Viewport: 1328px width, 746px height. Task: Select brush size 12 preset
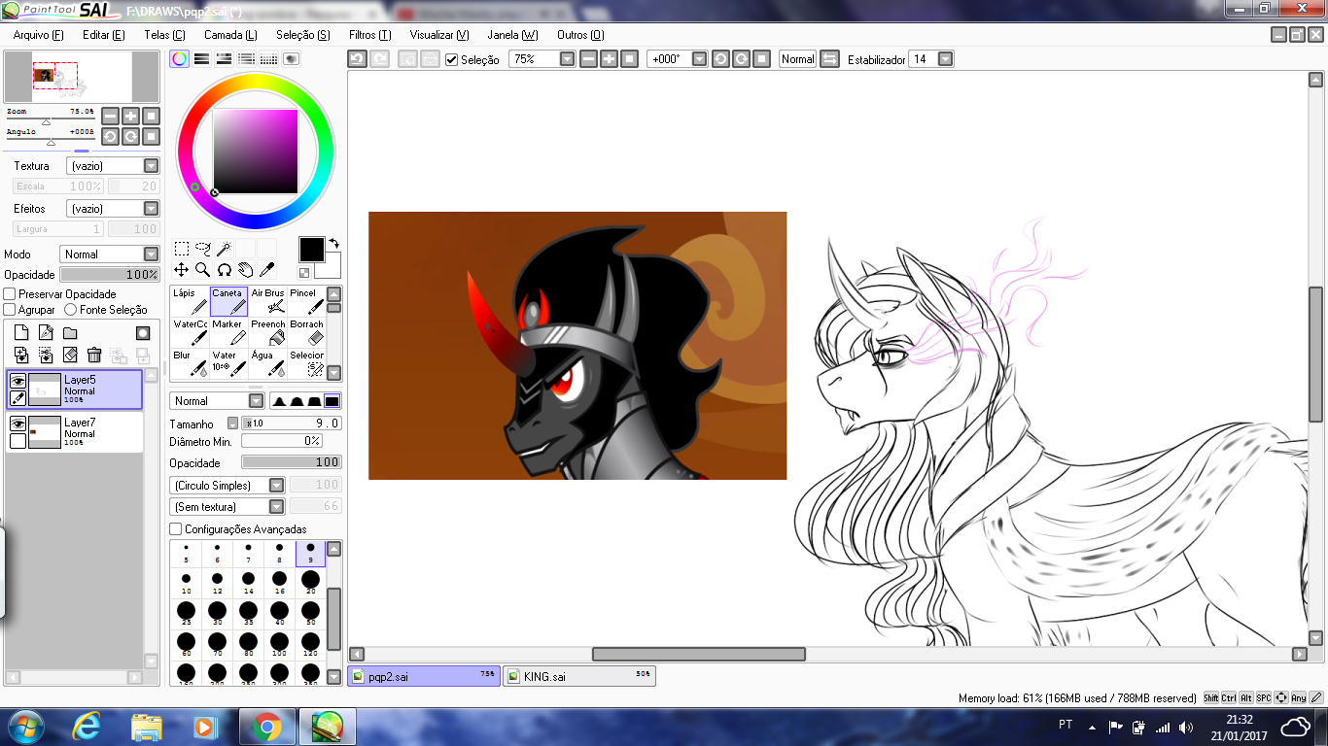(217, 581)
